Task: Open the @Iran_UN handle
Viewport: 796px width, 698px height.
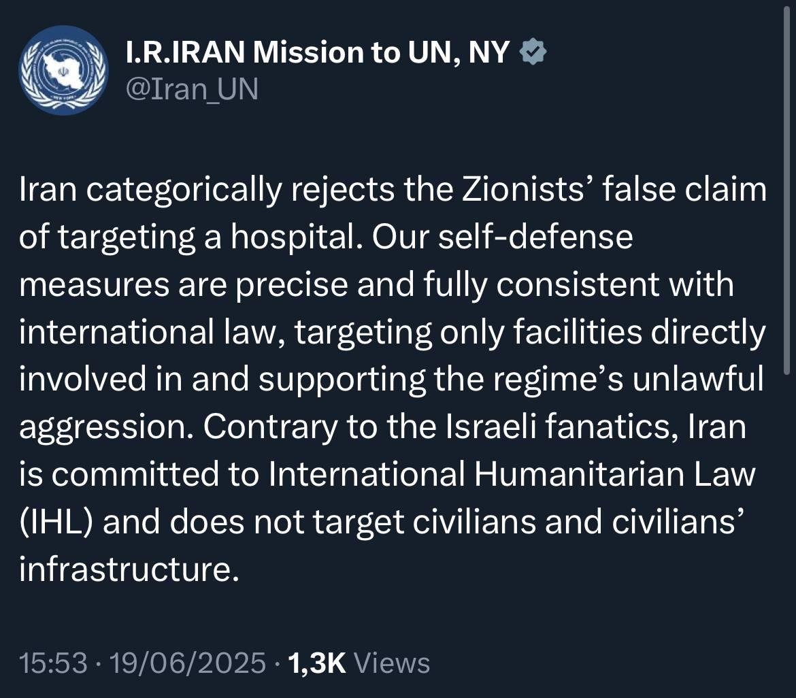Action: (x=193, y=89)
